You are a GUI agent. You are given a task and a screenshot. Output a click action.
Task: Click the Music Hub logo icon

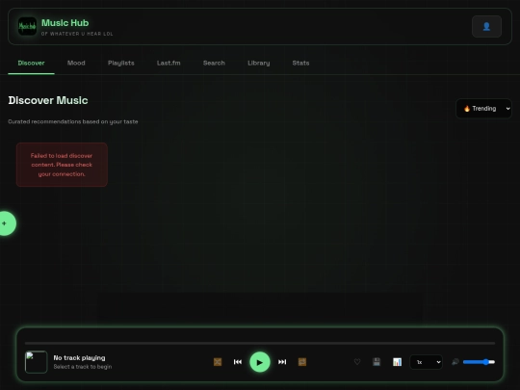click(27, 26)
